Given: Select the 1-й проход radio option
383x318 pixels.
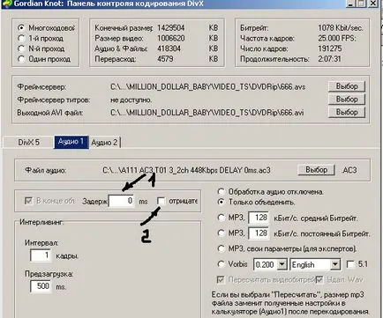Looking at the screenshot, I should point(21,38).
